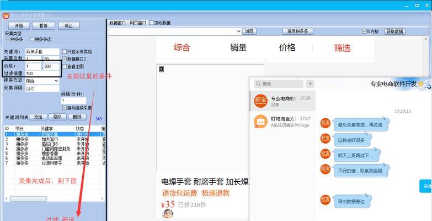Screen dimensions: 432x221
Task: Click chat message 导出数据旁边
Action: point(353,201)
